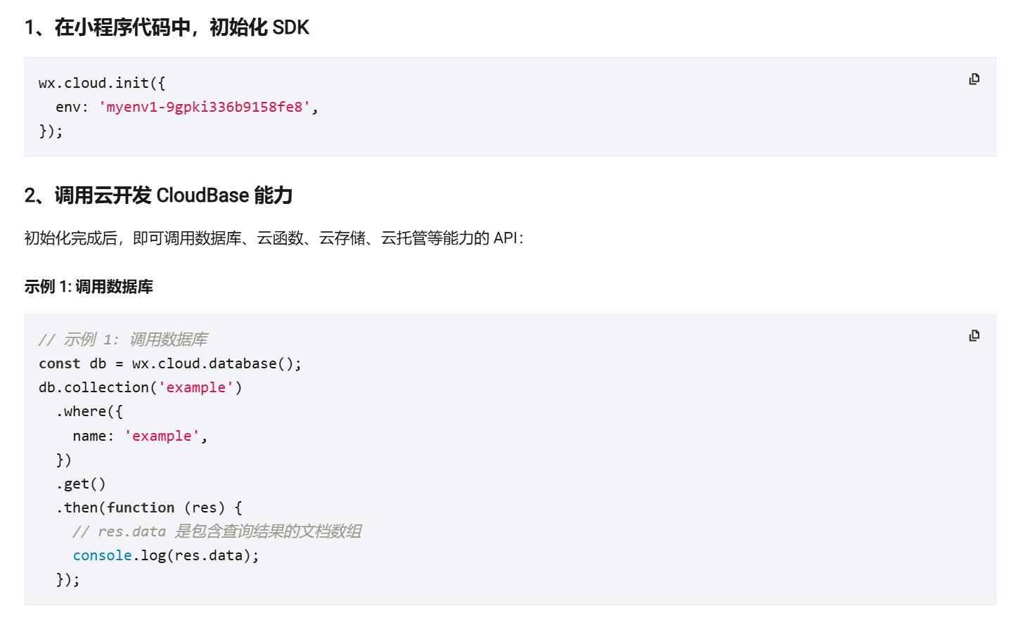The height and width of the screenshot is (620, 1011).
Task: Click the paragraph starting '初始化完成后'
Action: tap(274, 238)
